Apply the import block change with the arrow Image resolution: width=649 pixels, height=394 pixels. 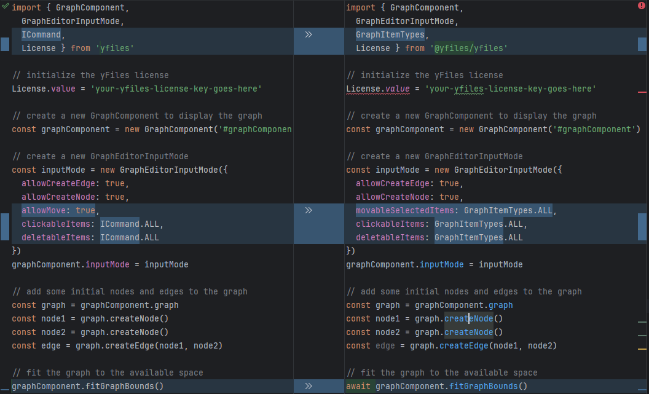coord(309,35)
